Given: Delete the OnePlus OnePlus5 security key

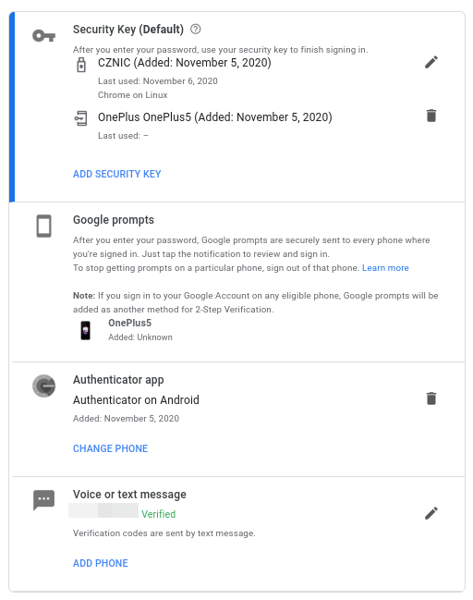Looking at the screenshot, I should tap(431, 116).
